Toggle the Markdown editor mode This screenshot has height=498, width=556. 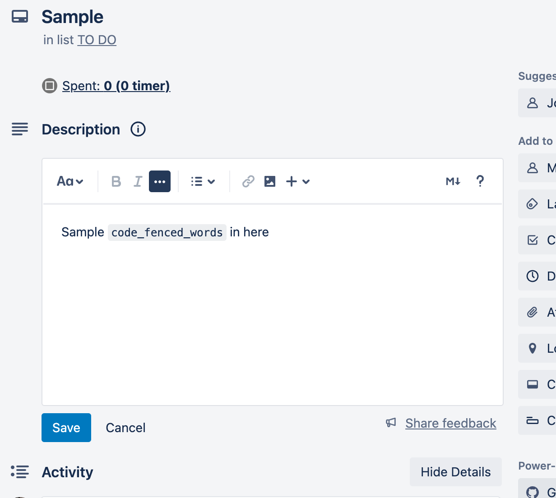tap(453, 181)
